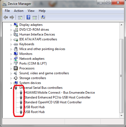The height and width of the screenshot is (127, 126).
Task: Open the File menu
Action: (7, 11)
